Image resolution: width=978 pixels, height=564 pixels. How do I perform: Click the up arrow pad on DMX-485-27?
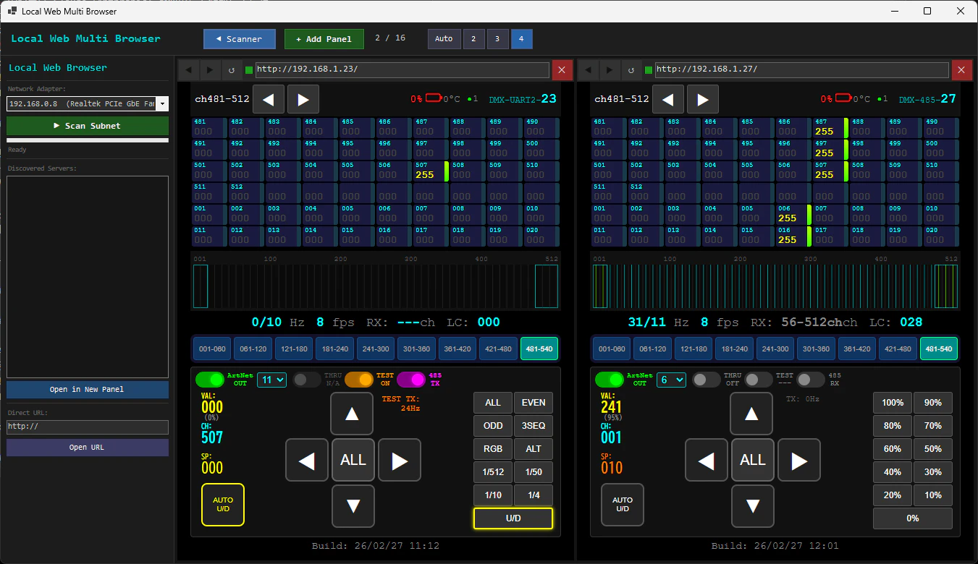(x=753, y=414)
